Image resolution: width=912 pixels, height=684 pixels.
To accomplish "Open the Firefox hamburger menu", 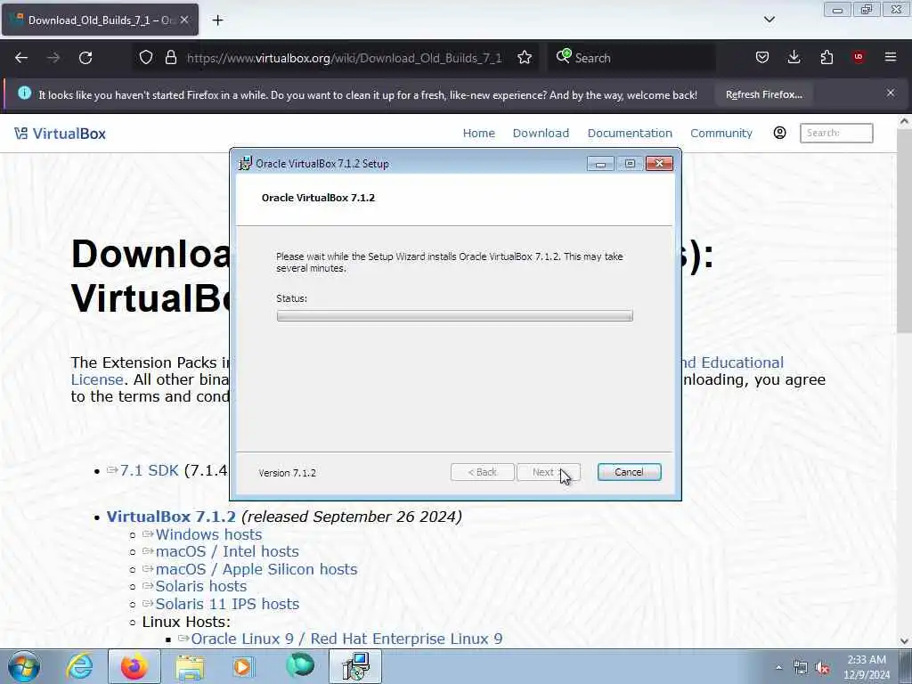I will (x=891, y=57).
